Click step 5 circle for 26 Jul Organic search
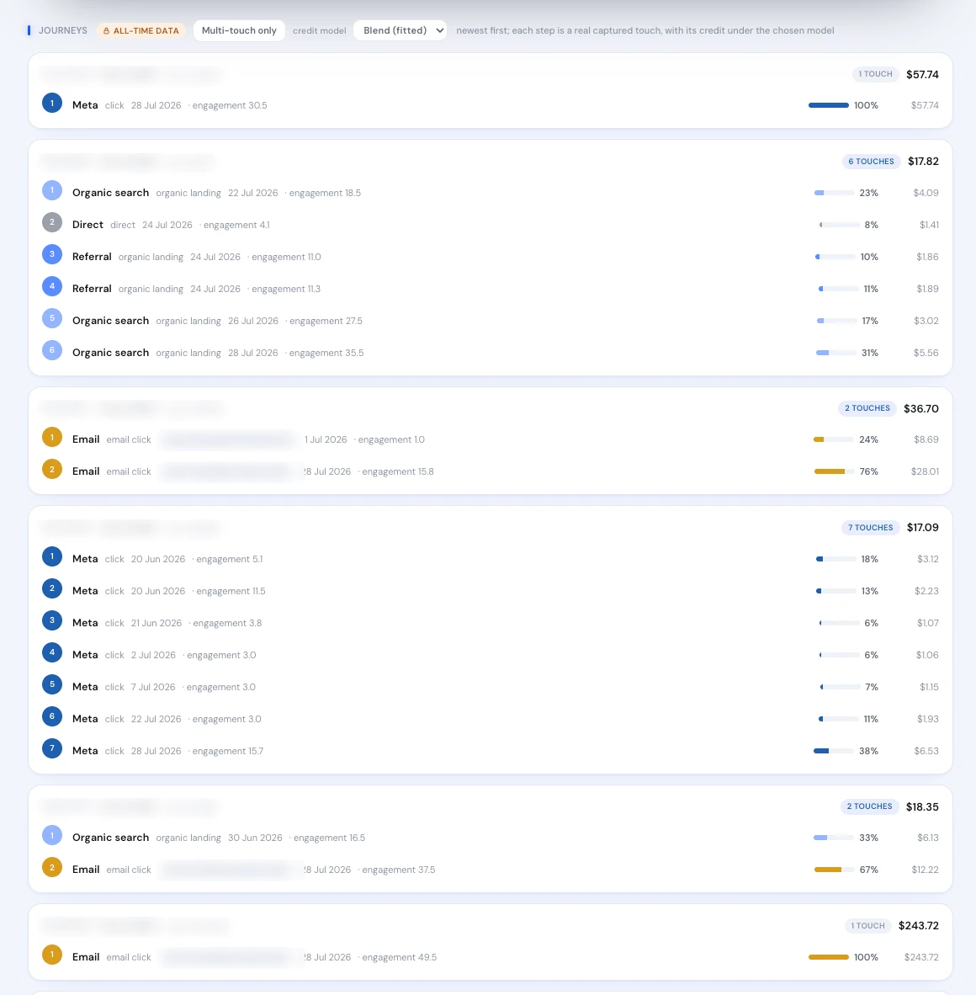976x995 pixels. click(x=52, y=318)
